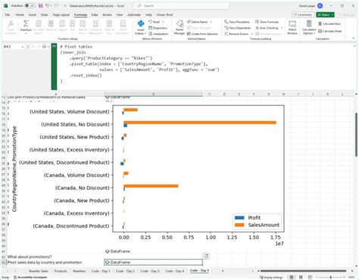Screen dimensions: 359x280
Task: Click the Insert Python icon
Action: pyautogui.click(x=141, y=23)
